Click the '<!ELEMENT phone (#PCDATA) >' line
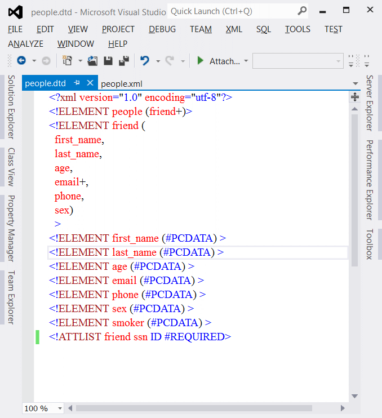 [x=127, y=295]
